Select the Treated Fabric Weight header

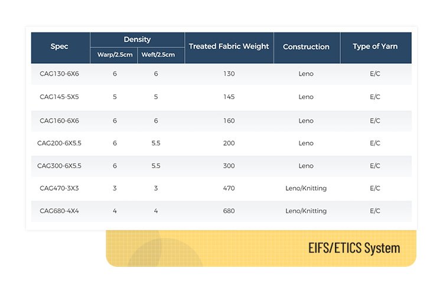229,47
